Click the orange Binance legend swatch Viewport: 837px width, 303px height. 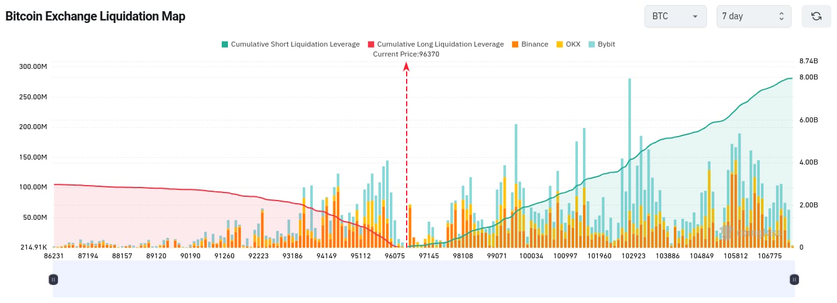(515, 44)
